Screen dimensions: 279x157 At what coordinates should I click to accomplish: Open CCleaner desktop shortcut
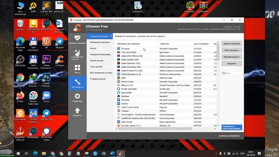coord(60,61)
